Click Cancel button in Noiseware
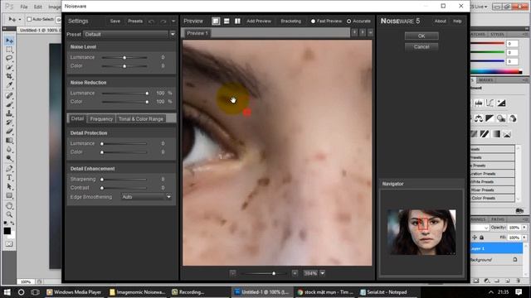The height and width of the screenshot is (298, 531). tap(421, 46)
